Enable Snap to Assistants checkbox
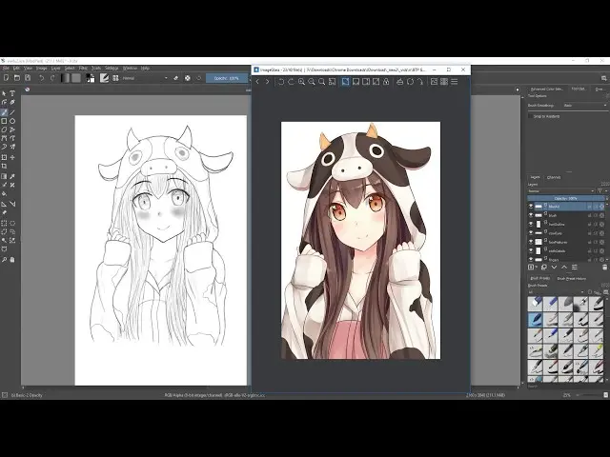Image resolution: width=610 pixels, height=457 pixels. click(530, 116)
